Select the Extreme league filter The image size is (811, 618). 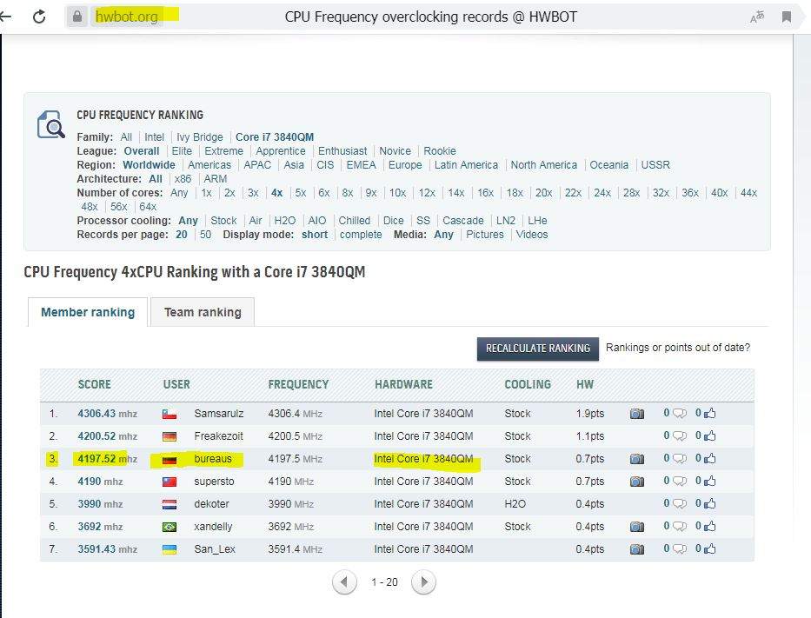point(223,151)
